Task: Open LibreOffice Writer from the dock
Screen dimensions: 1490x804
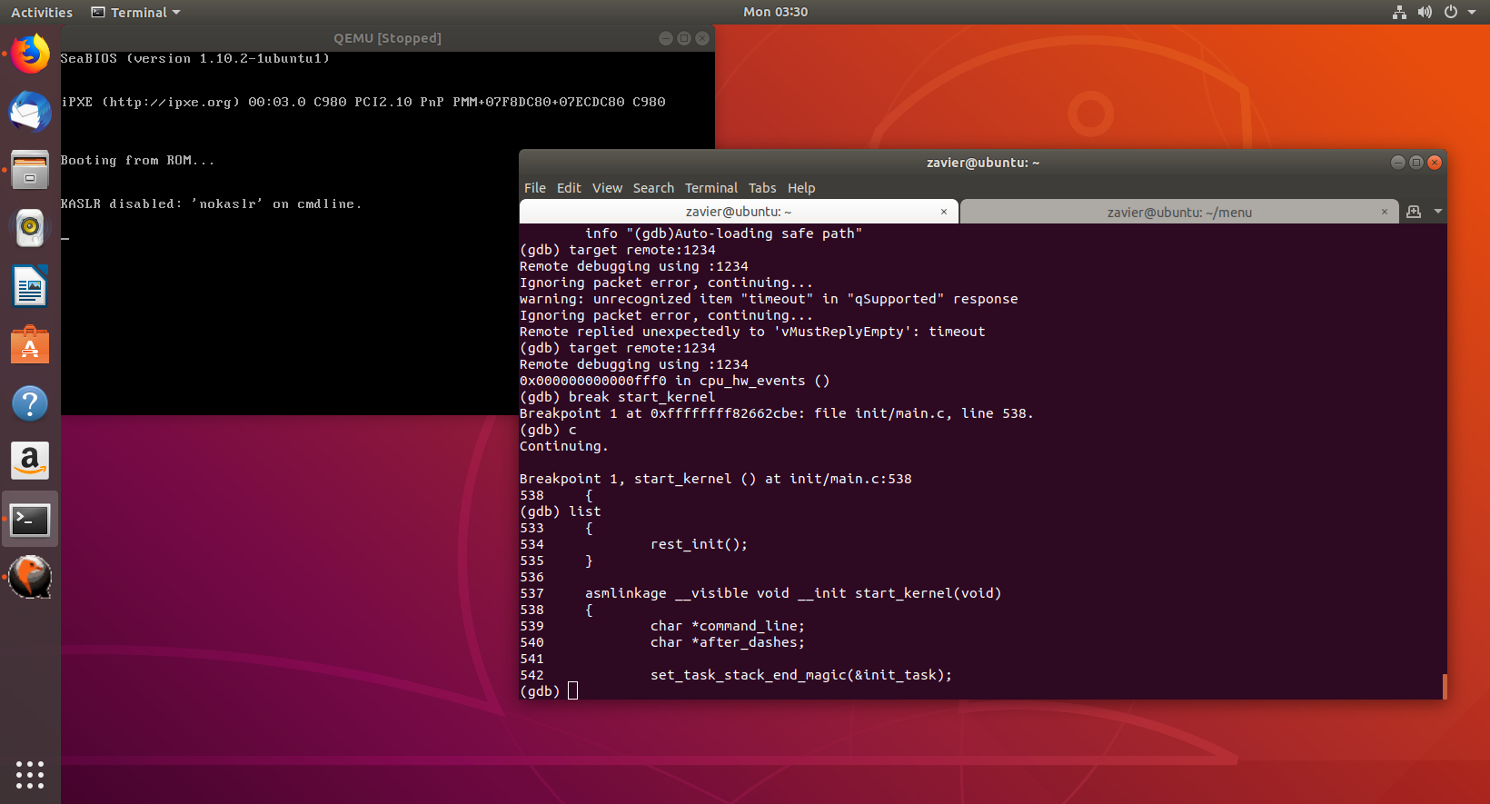Action: (x=30, y=287)
